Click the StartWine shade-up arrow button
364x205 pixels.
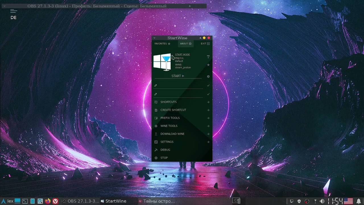point(200,38)
